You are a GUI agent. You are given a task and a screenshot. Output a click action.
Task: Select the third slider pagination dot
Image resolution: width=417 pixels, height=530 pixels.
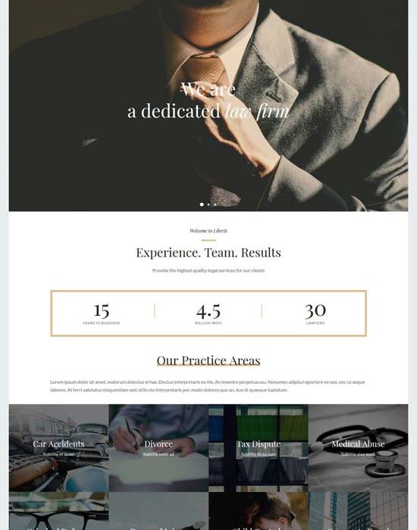[215, 204]
